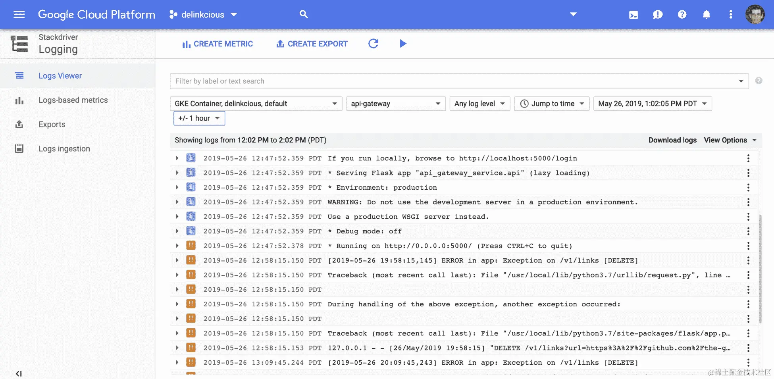Expand the 127.0.0.1 DELETE log entry
Image resolution: width=774 pixels, height=379 pixels.
177,348
